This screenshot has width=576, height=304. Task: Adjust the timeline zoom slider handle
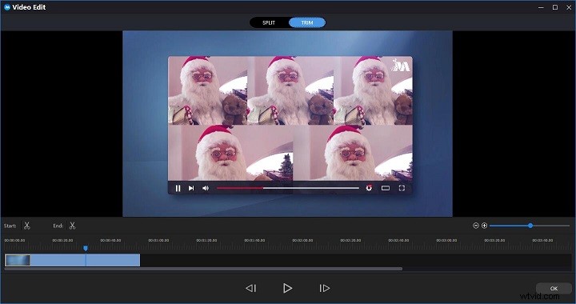tap(530, 226)
